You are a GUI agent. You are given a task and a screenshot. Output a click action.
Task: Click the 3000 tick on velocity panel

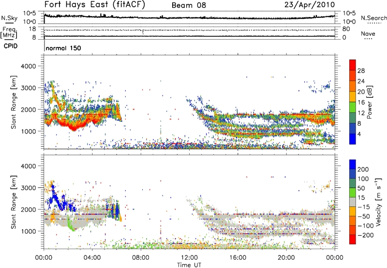pos(28,188)
